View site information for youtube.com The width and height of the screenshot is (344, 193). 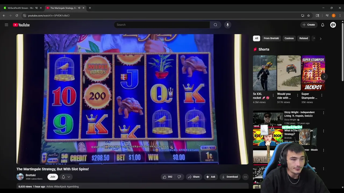[x=24, y=16]
